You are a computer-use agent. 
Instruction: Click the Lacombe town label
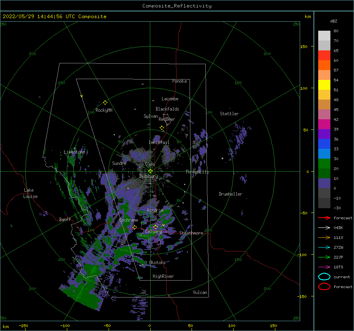pos(170,99)
